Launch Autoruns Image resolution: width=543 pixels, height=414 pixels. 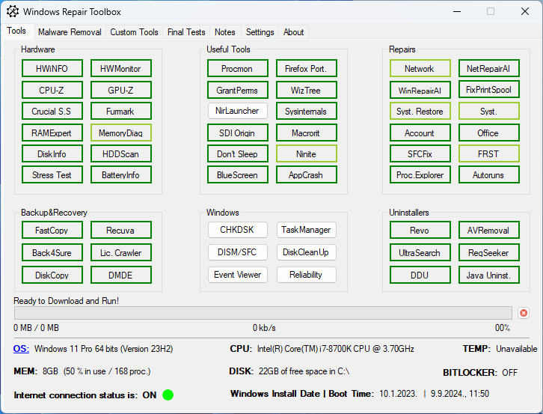(489, 174)
